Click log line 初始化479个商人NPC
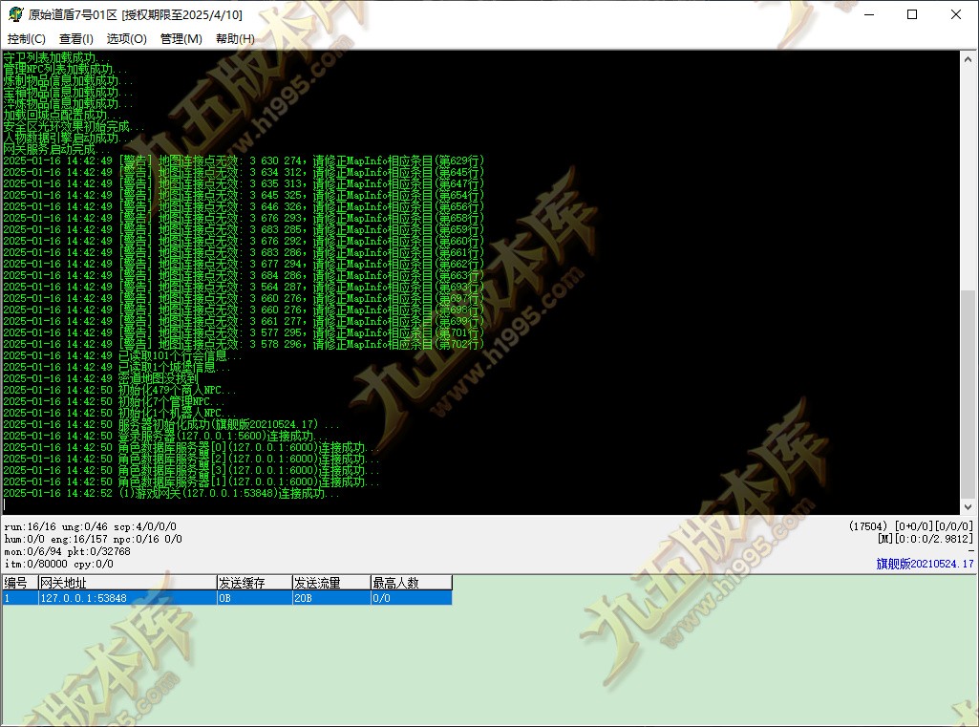Image resolution: width=979 pixels, height=727 pixels. coord(119,390)
